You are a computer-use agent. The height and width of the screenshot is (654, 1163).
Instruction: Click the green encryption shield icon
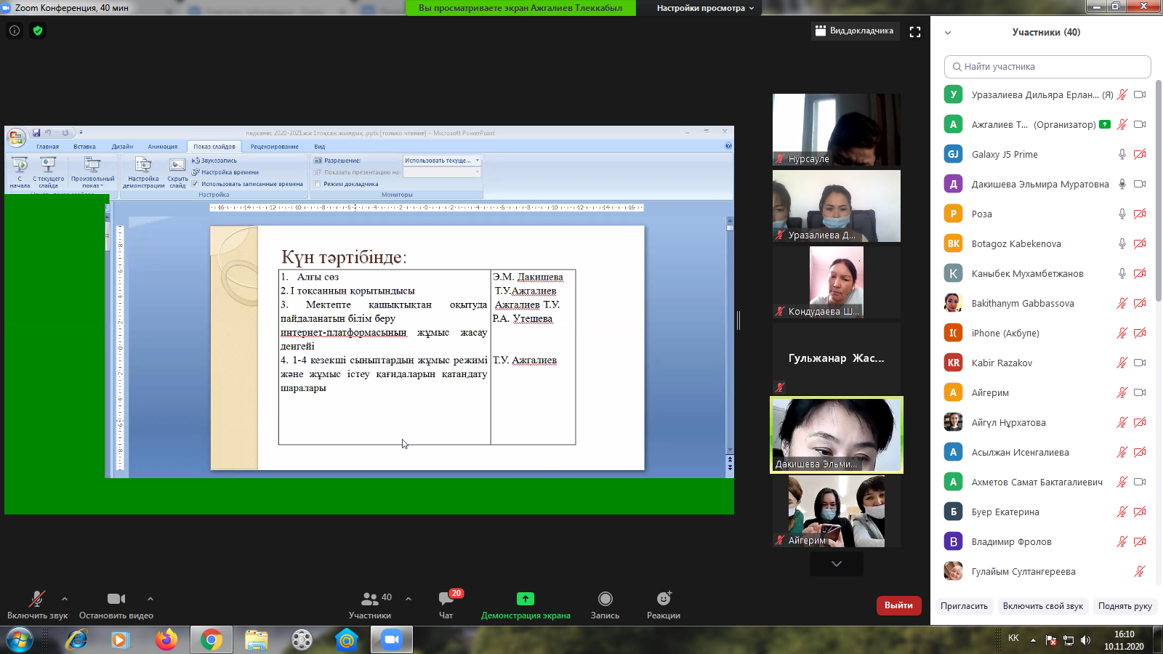pyautogui.click(x=38, y=31)
